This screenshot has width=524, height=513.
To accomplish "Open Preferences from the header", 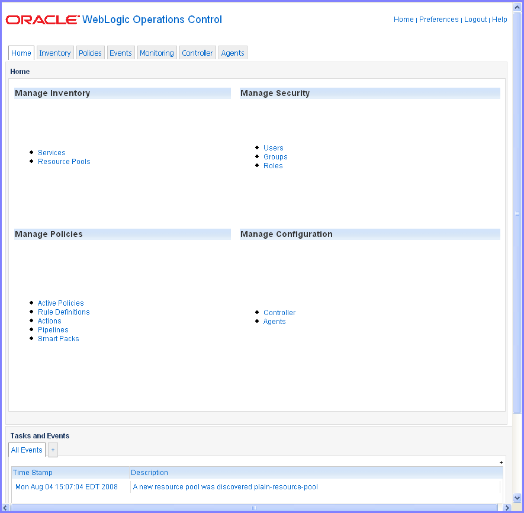I will click(x=439, y=20).
